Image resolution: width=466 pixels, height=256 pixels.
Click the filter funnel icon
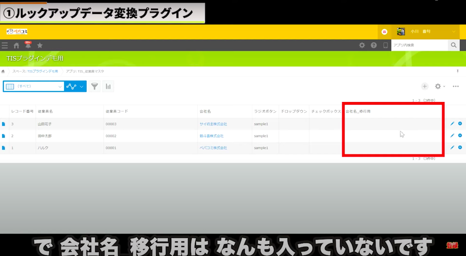click(95, 87)
